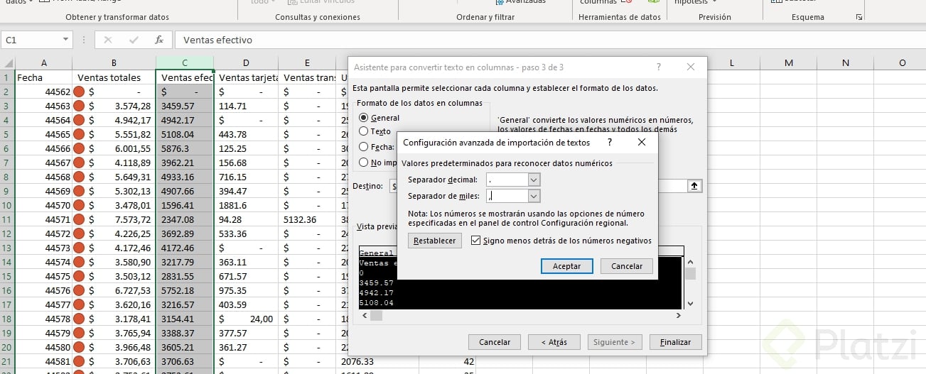
Task: Select column A header
Action: pos(44,63)
